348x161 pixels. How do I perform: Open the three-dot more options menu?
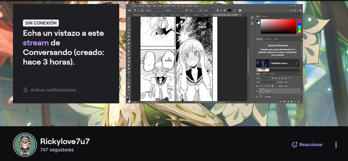click(x=336, y=145)
